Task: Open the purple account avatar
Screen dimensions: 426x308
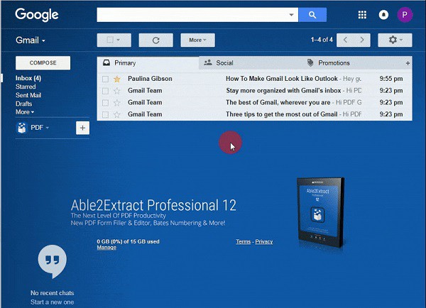Action: pyautogui.click(x=405, y=15)
